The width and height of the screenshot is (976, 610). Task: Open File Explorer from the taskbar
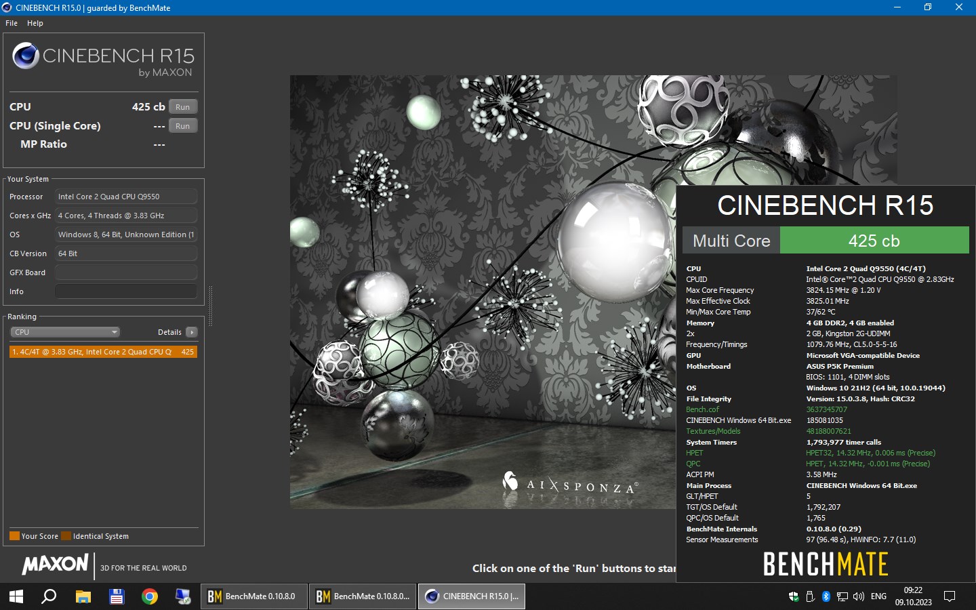pos(83,596)
